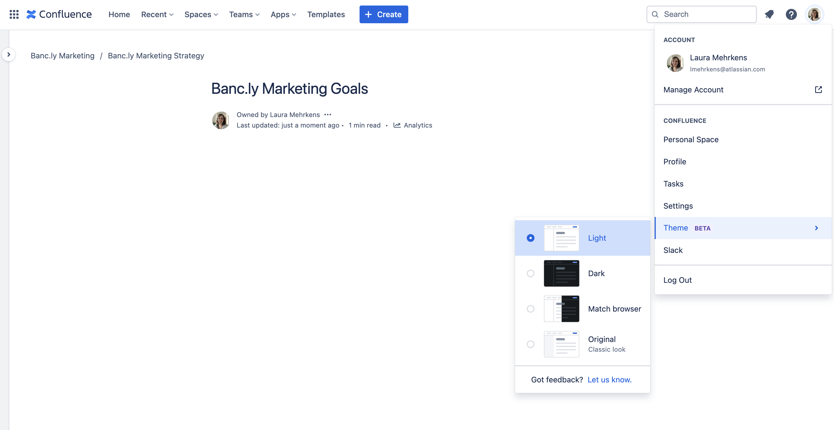Click Log Out
Viewport: 834px width, 430px height.
743,280
